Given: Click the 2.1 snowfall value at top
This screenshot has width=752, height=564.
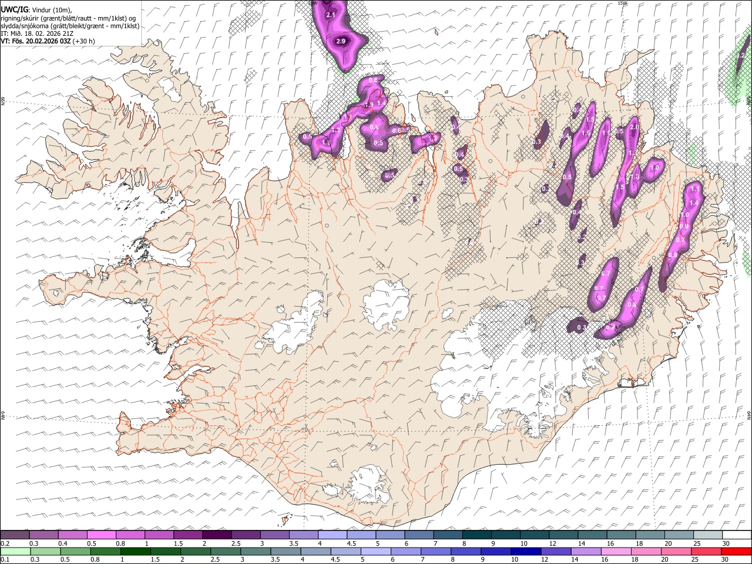Looking at the screenshot, I should (x=330, y=15).
